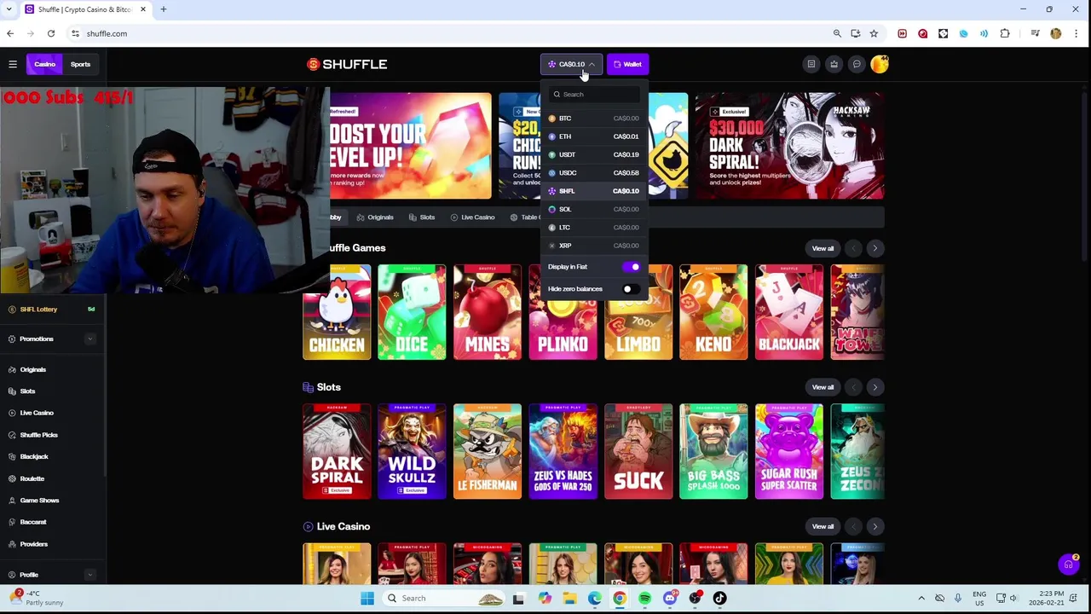View all Shuffle Games

pyautogui.click(x=823, y=248)
